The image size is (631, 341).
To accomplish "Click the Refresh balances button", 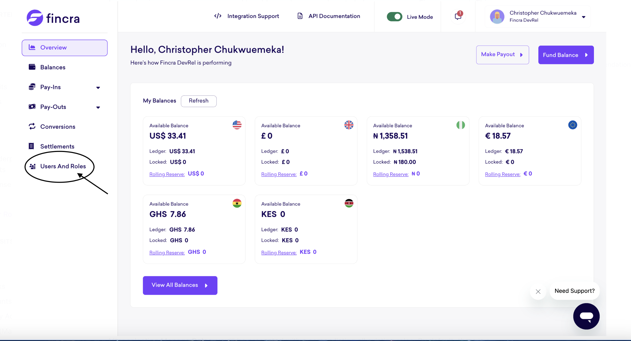I will [199, 101].
